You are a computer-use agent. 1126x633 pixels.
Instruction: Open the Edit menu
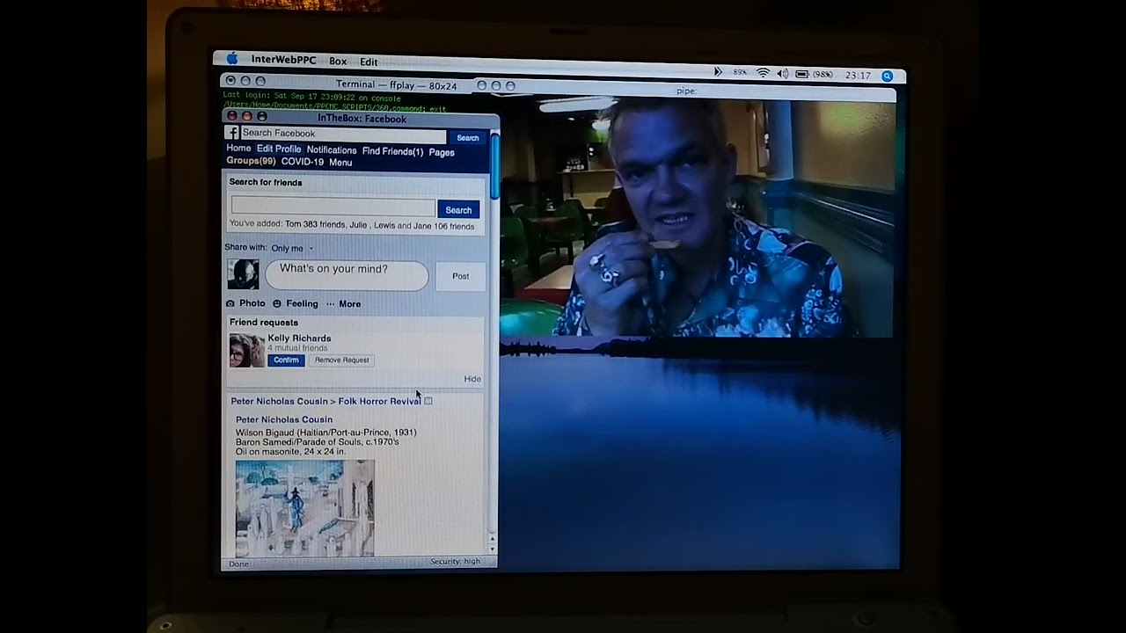[369, 62]
